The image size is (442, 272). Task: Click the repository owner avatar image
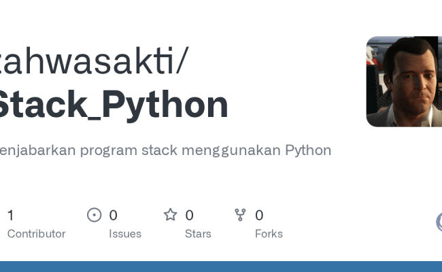pyautogui.click(x=404, y=82)
